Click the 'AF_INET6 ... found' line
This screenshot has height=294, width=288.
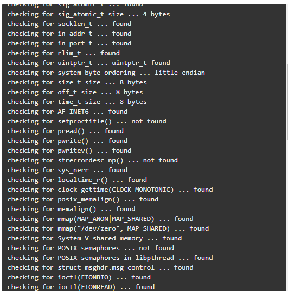(x=67, y=112)
